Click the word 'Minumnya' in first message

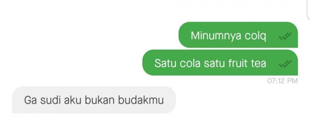[x=216, y=36]
